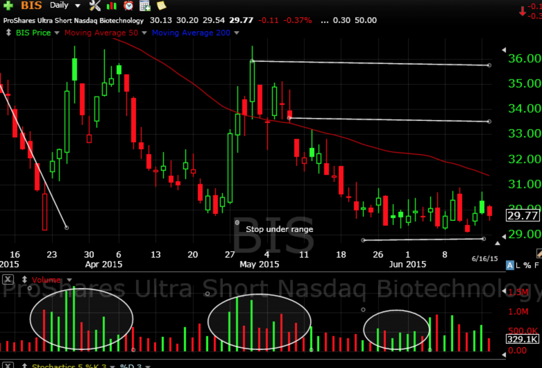Click the Moving Average 50 label

101,33
